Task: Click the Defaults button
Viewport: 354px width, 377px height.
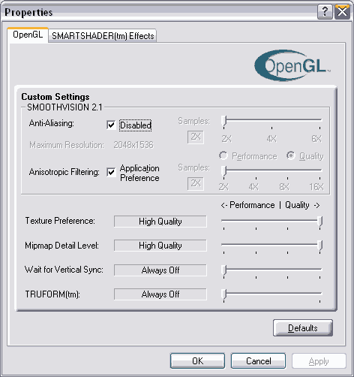Action: coord(303,327)
